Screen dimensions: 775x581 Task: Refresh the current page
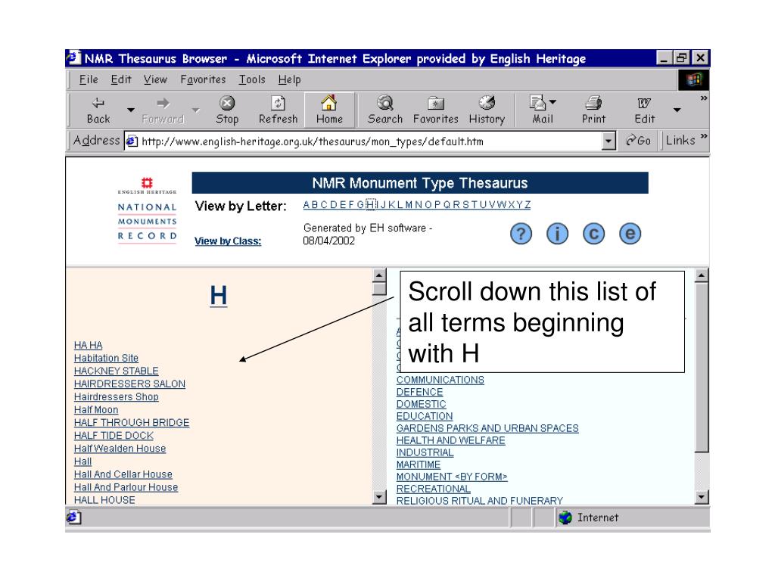coord(279,110)
